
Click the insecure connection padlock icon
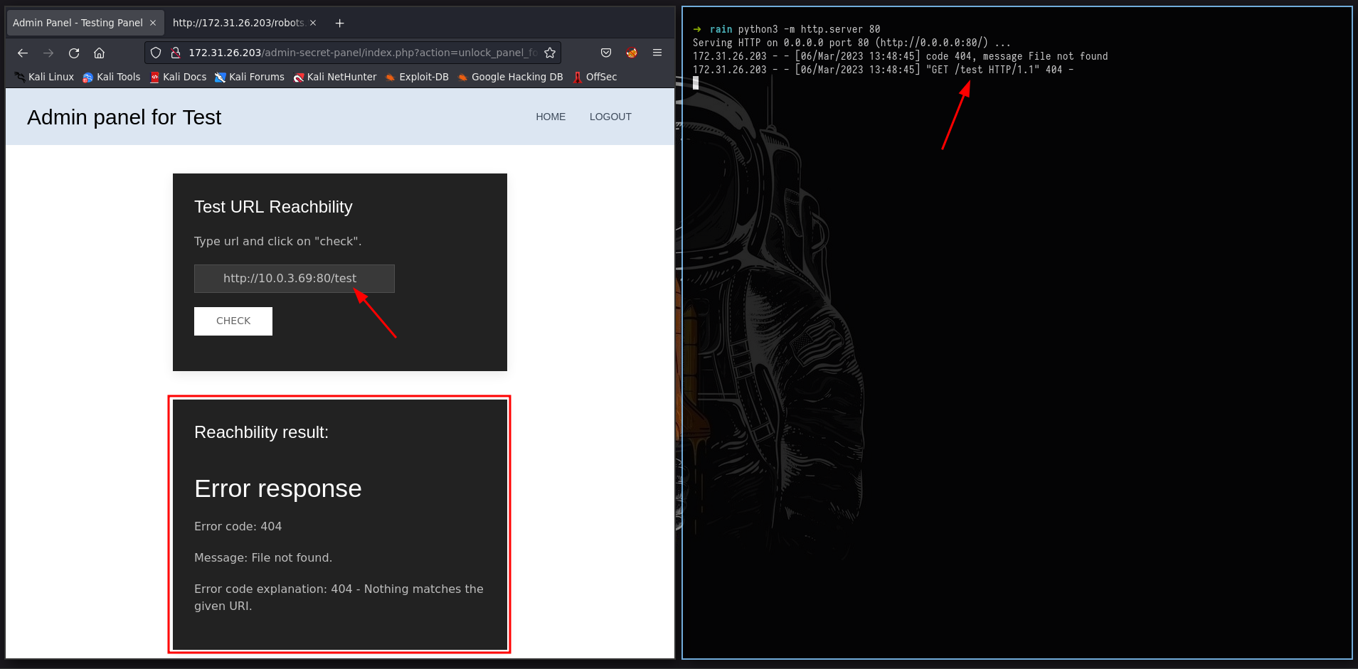point(175,53)
